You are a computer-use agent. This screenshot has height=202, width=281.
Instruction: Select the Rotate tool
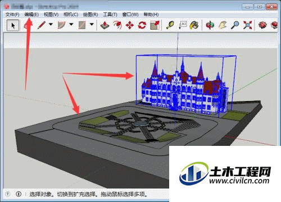(142, 25)
